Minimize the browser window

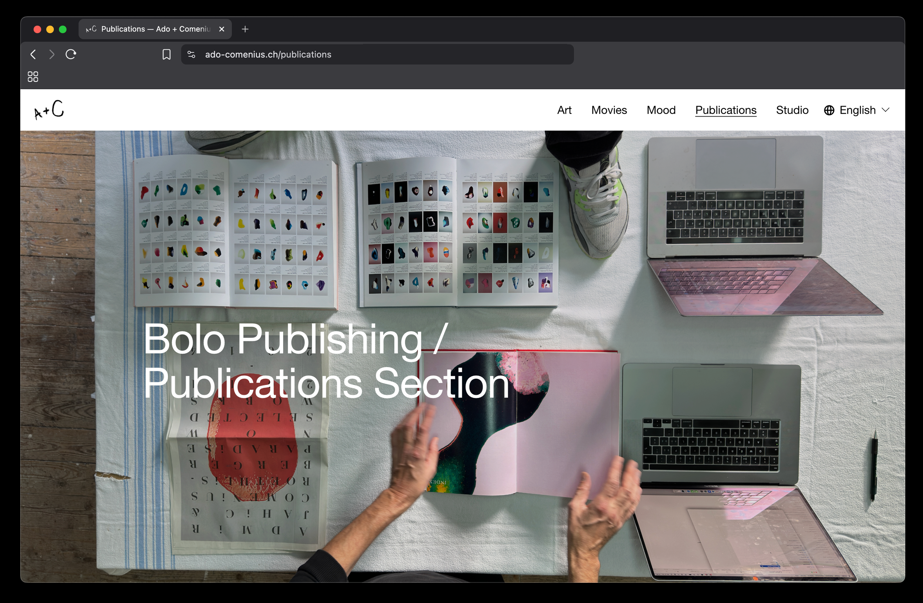click(50, 29)
